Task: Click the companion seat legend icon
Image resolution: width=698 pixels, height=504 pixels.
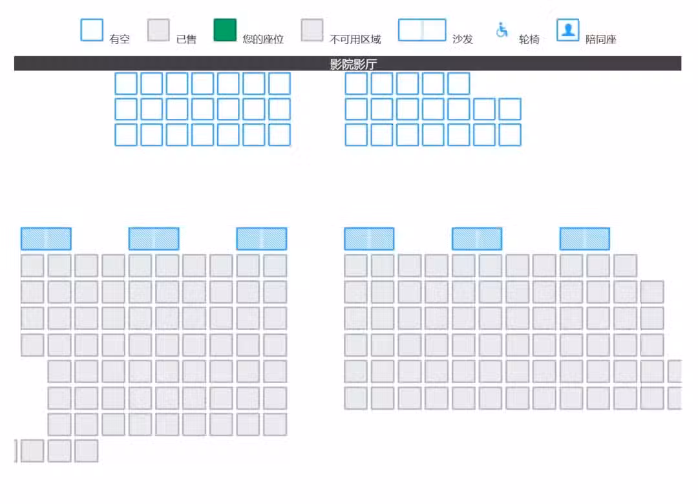Action: coord(567,30)
